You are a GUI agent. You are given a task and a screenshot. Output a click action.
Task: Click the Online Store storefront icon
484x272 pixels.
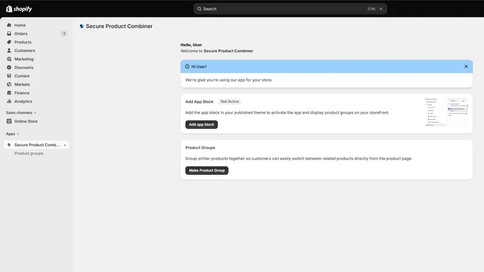(9, 121)
